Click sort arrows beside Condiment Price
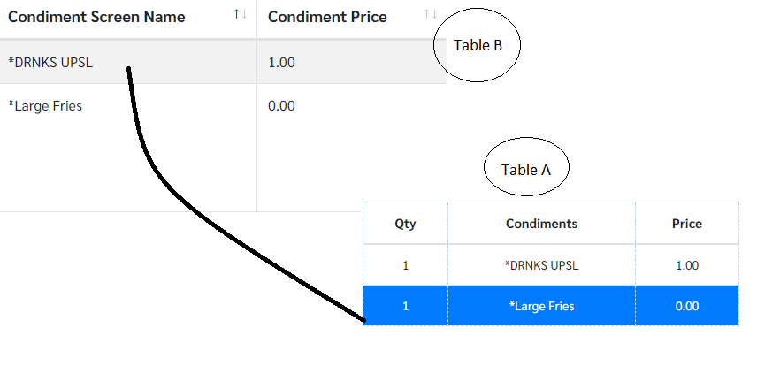780x374 pixels. pyautogui.click(x=431, y=15)
